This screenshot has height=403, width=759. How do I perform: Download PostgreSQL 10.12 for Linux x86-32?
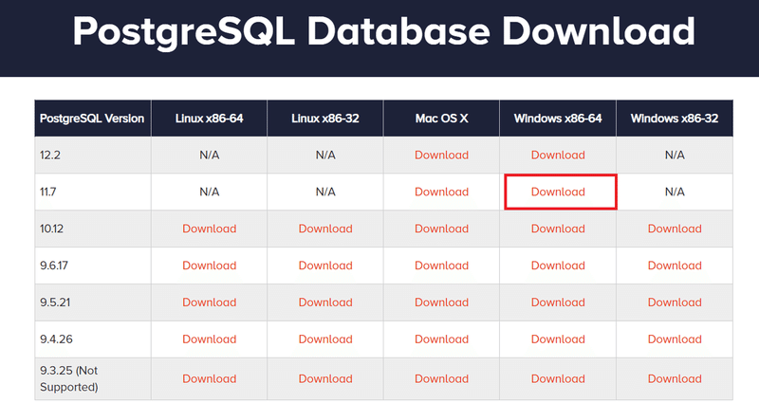pos(325,229)
